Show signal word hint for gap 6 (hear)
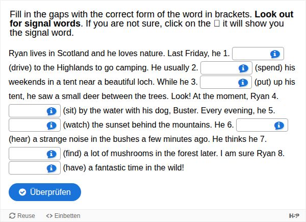306x222 pixels. point(278,125)
